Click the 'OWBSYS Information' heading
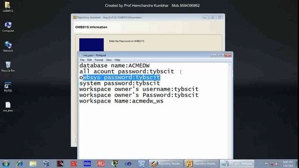Image resolution: width=299 pixels, height=168 pixels. pos(91,27)
